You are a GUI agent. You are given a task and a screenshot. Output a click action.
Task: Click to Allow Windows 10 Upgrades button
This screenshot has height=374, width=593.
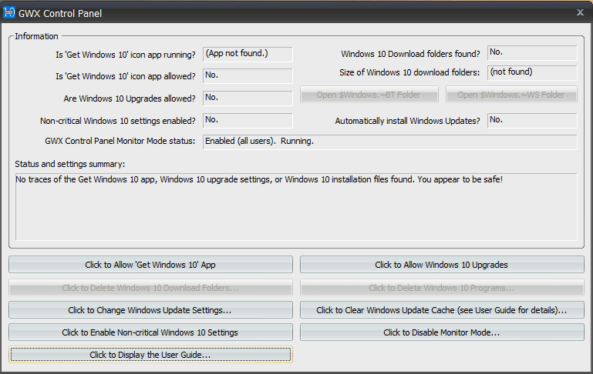442,265
